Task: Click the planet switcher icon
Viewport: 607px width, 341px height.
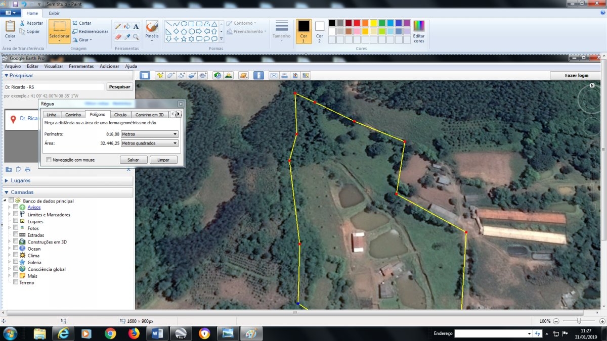Action: 244,76
